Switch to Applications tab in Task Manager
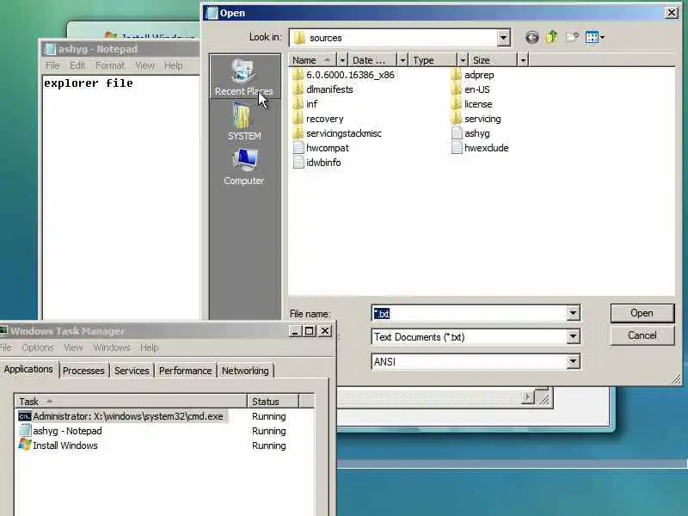The width and height of the screenshot is (688, 516). point(28,369)
